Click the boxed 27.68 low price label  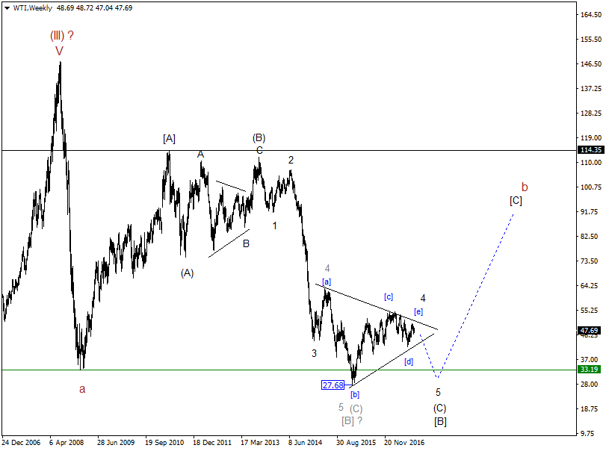[331, 385]
